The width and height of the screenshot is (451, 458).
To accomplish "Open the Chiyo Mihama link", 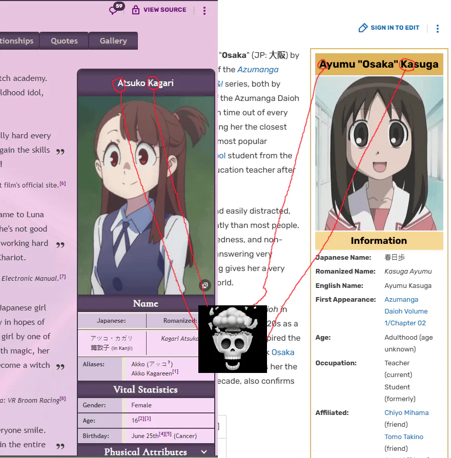I will [x=406, y=413].
